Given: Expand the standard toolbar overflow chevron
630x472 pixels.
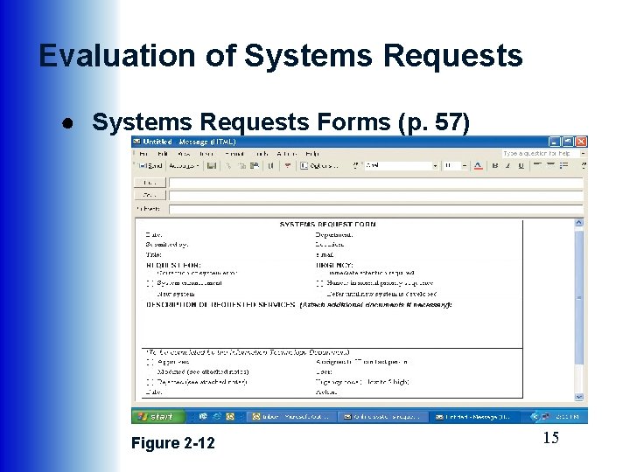Looking at the screenshot, I should click(x=355, y=166).
